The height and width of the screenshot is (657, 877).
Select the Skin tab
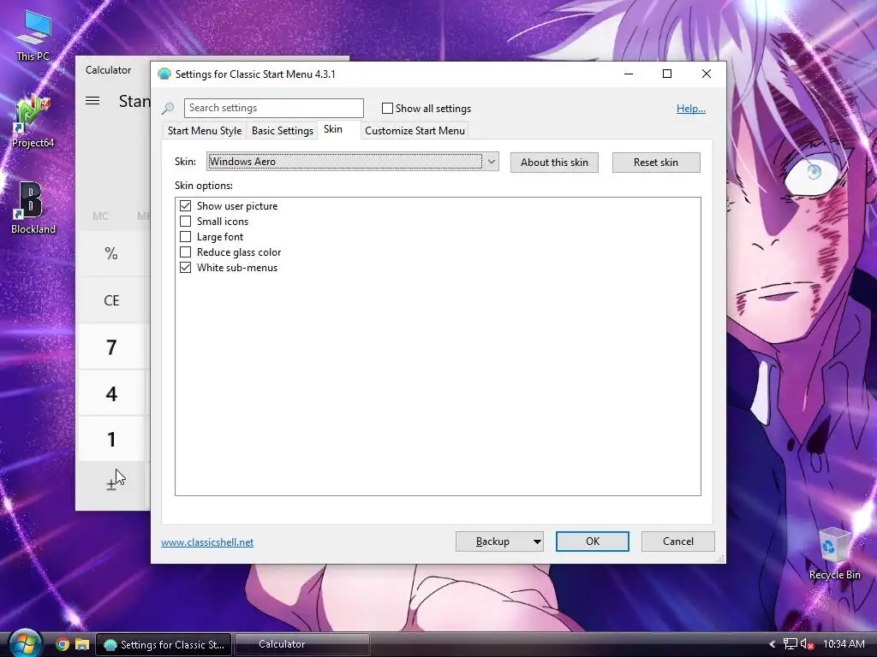333,129
